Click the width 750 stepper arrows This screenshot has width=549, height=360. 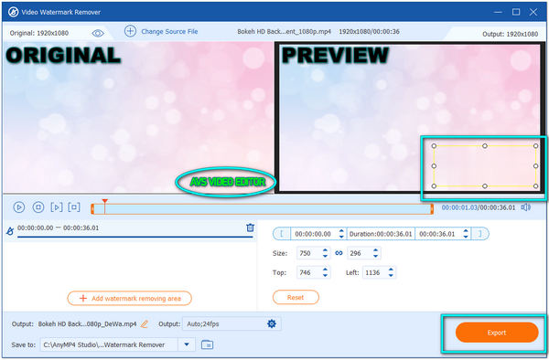pyautogui.click(x=325, y=253)
